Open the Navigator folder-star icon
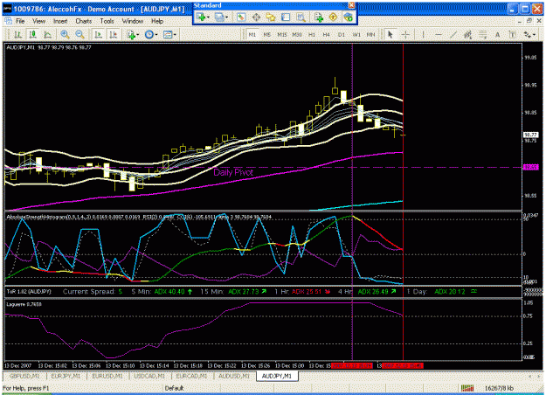This screenshot has height=395, width=546. click(271, 17)
